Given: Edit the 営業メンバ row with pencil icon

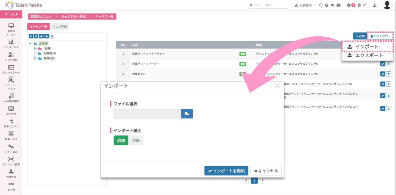Looking at the screenshot, I should 382,74.
